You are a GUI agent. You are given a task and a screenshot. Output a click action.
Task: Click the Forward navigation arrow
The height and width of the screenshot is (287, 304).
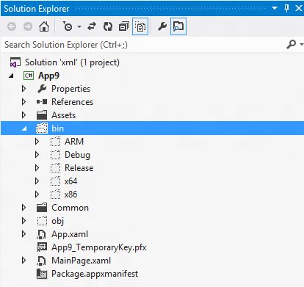(x=28, y=26)
